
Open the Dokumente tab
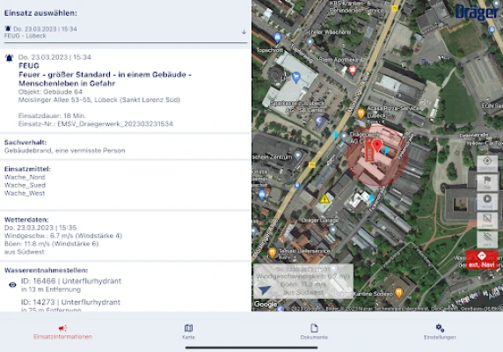[x=314, y=332]
